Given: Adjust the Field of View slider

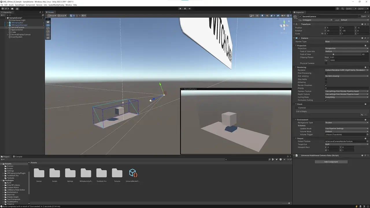Looking at the screenshot, I should (333, 54).
